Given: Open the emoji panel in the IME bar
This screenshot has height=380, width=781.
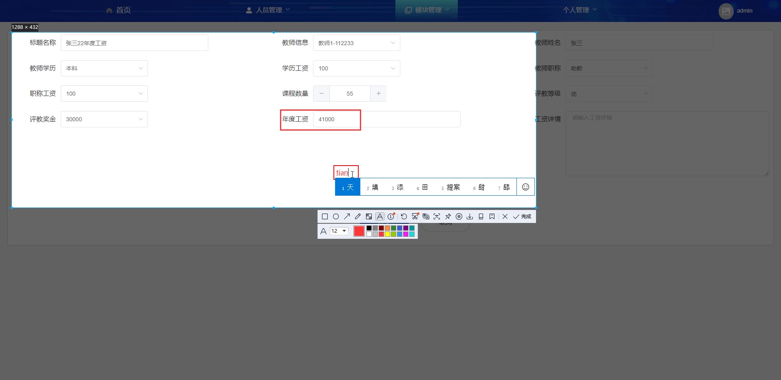Looking at the screenshot, I should [526, 187].
